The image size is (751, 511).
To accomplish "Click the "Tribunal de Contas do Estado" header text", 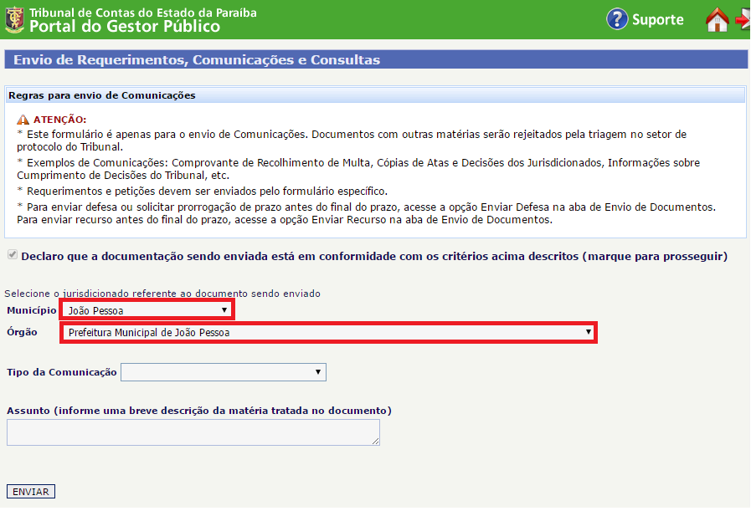I will tap(142, 13).
